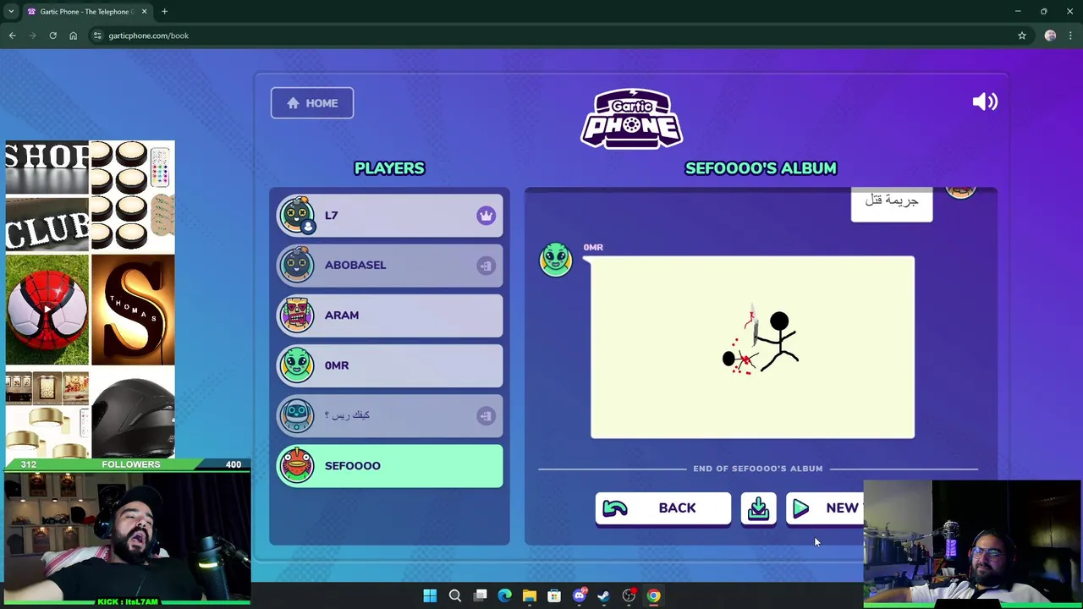Close the Gartic Phone tab
The image size is (1083, 609).
(x=144, y=11)
